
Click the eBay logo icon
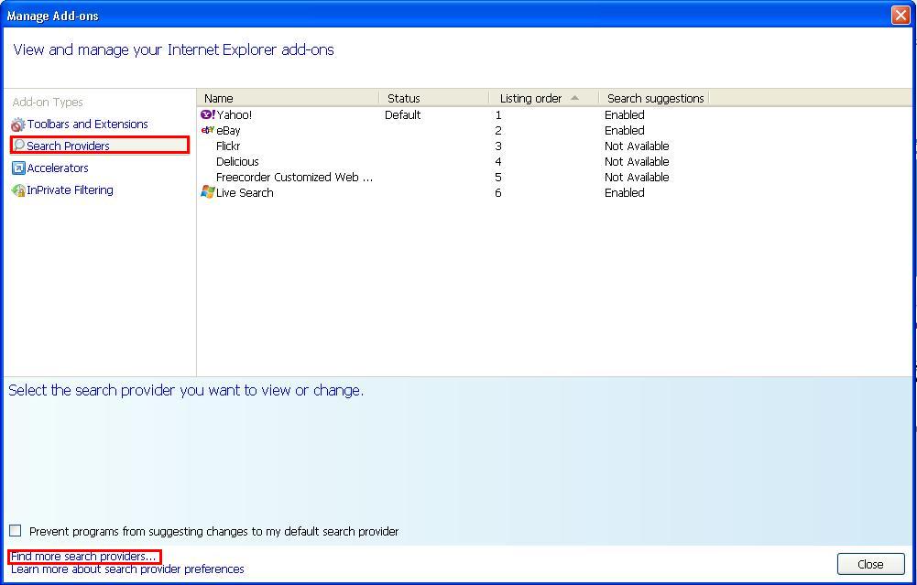[208, 130]
